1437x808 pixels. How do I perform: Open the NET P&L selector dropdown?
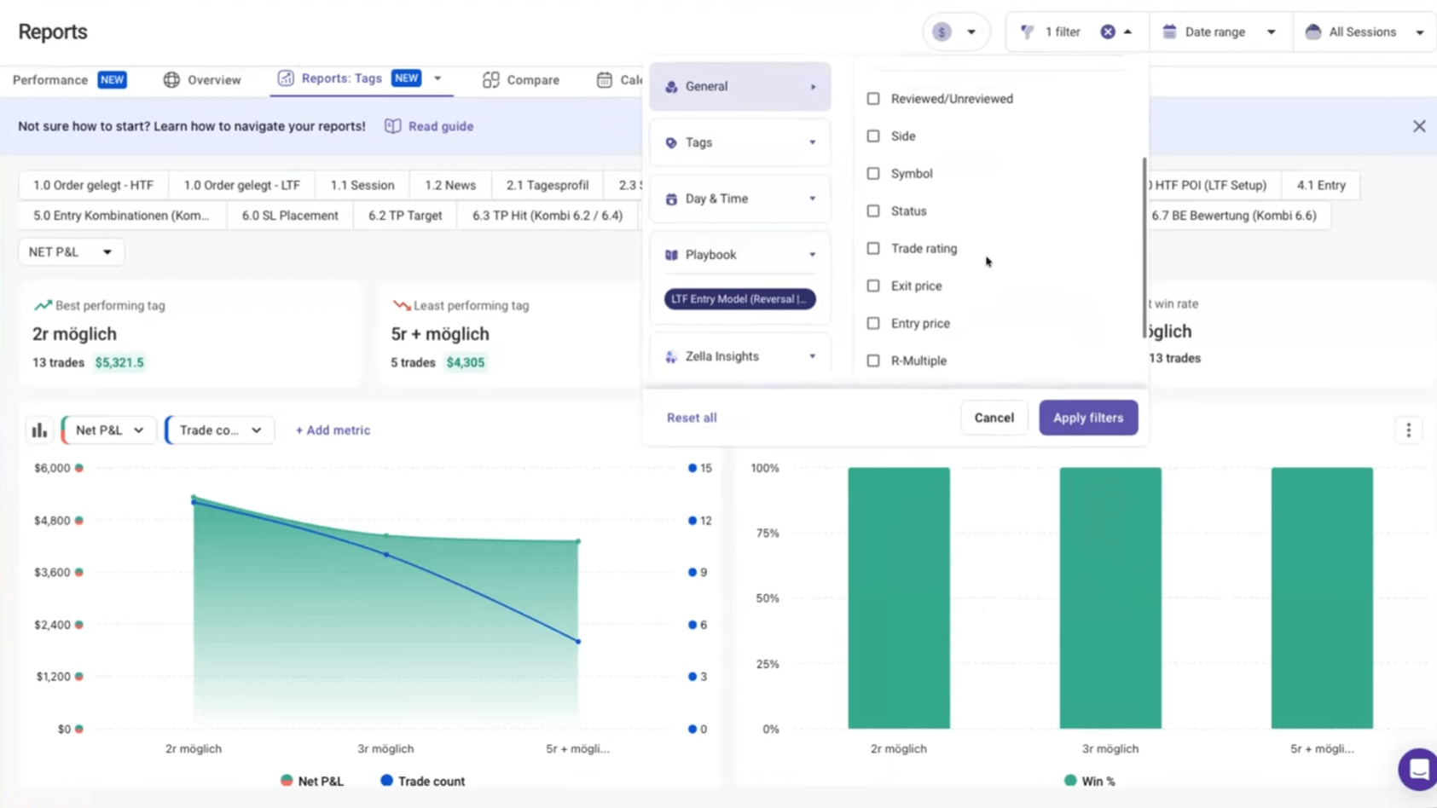[x=71, y=252]
